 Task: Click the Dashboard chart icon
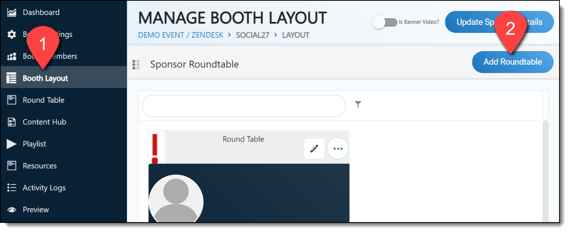pos(12,13)
